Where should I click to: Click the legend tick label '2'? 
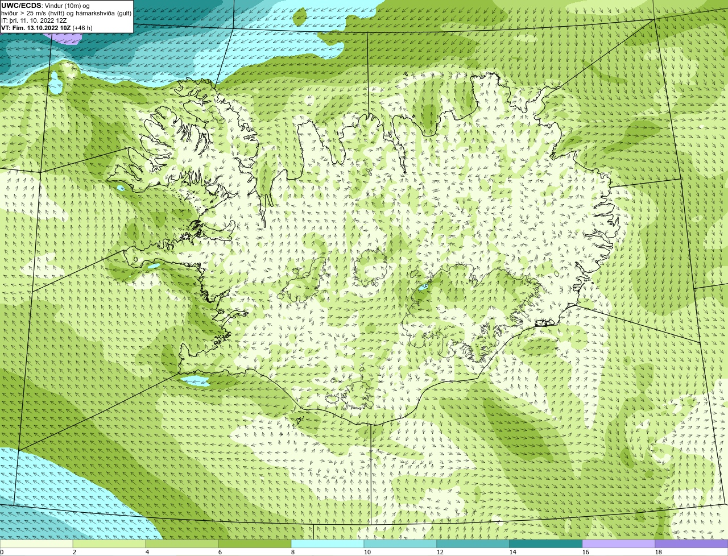(x=75, y=552)
